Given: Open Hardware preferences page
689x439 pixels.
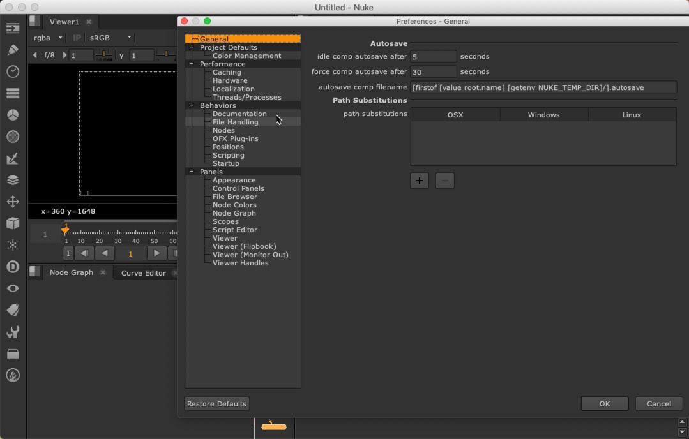Looking at the screenshot, I should pos(230,81).
